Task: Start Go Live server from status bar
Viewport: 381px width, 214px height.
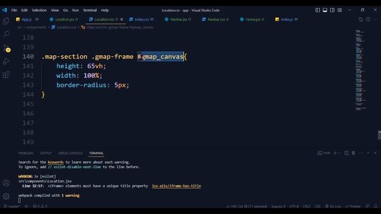Action: (333, 206)
